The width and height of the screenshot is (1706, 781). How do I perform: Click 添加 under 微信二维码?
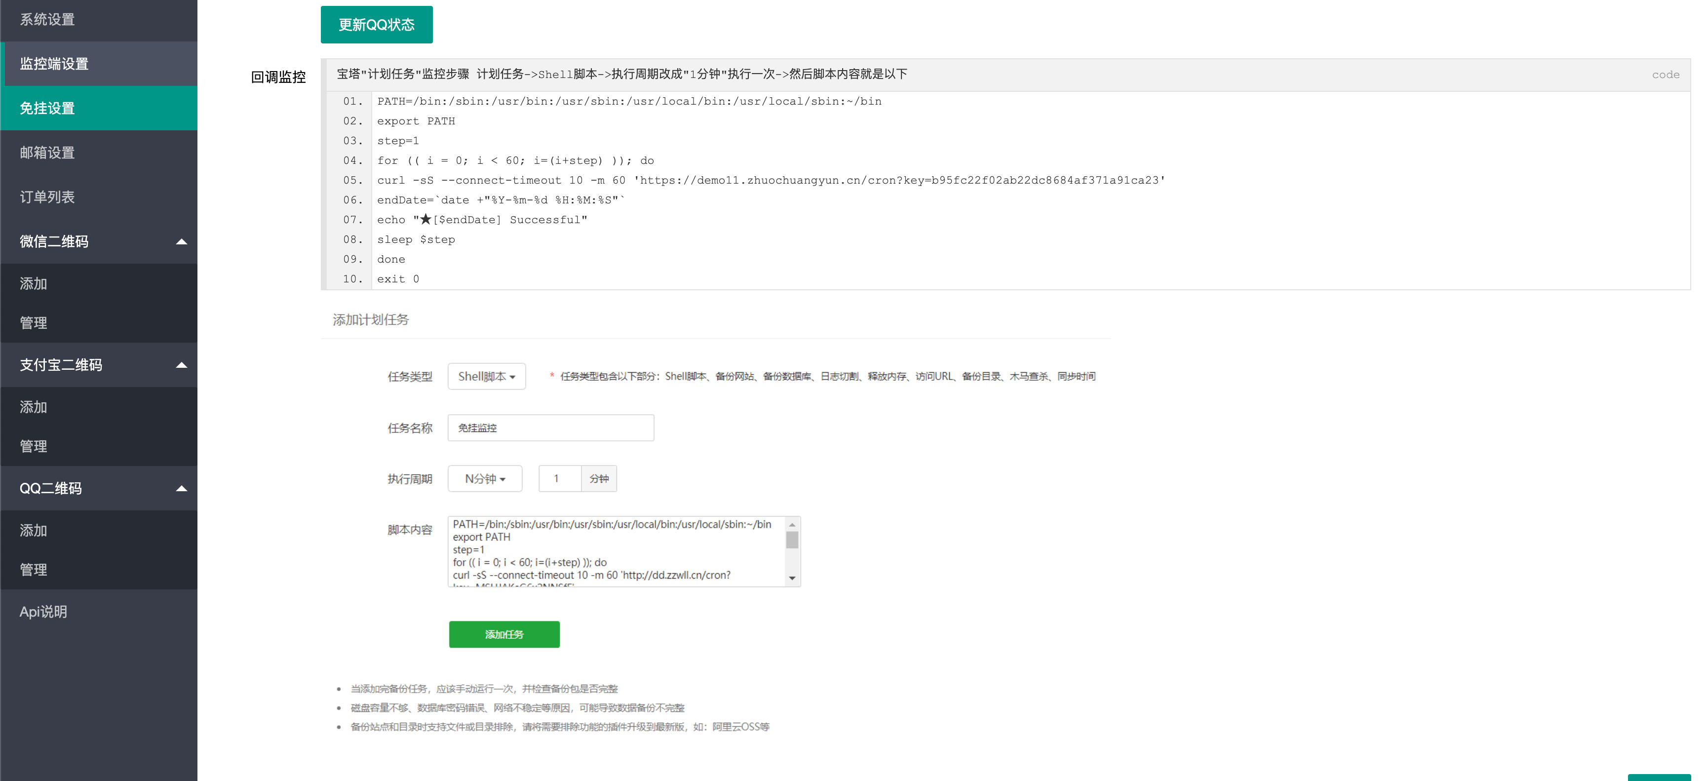tap(99, 283)
